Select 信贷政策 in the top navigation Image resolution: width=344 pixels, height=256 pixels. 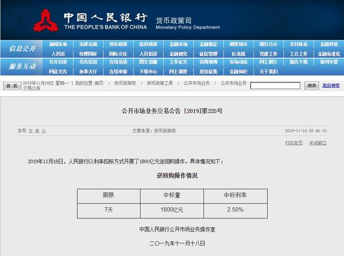tap(148, 44)
